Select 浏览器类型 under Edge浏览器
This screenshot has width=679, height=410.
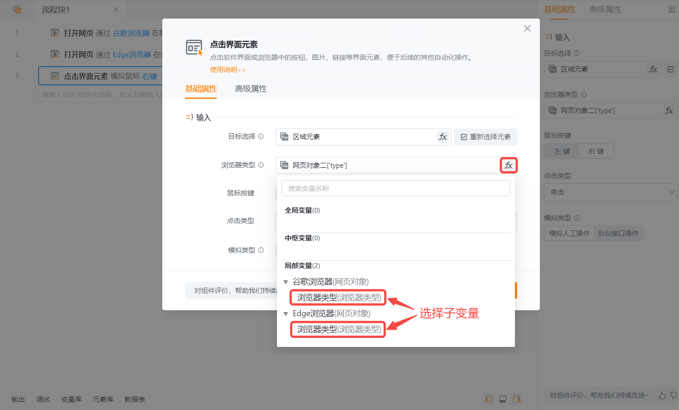338,330
